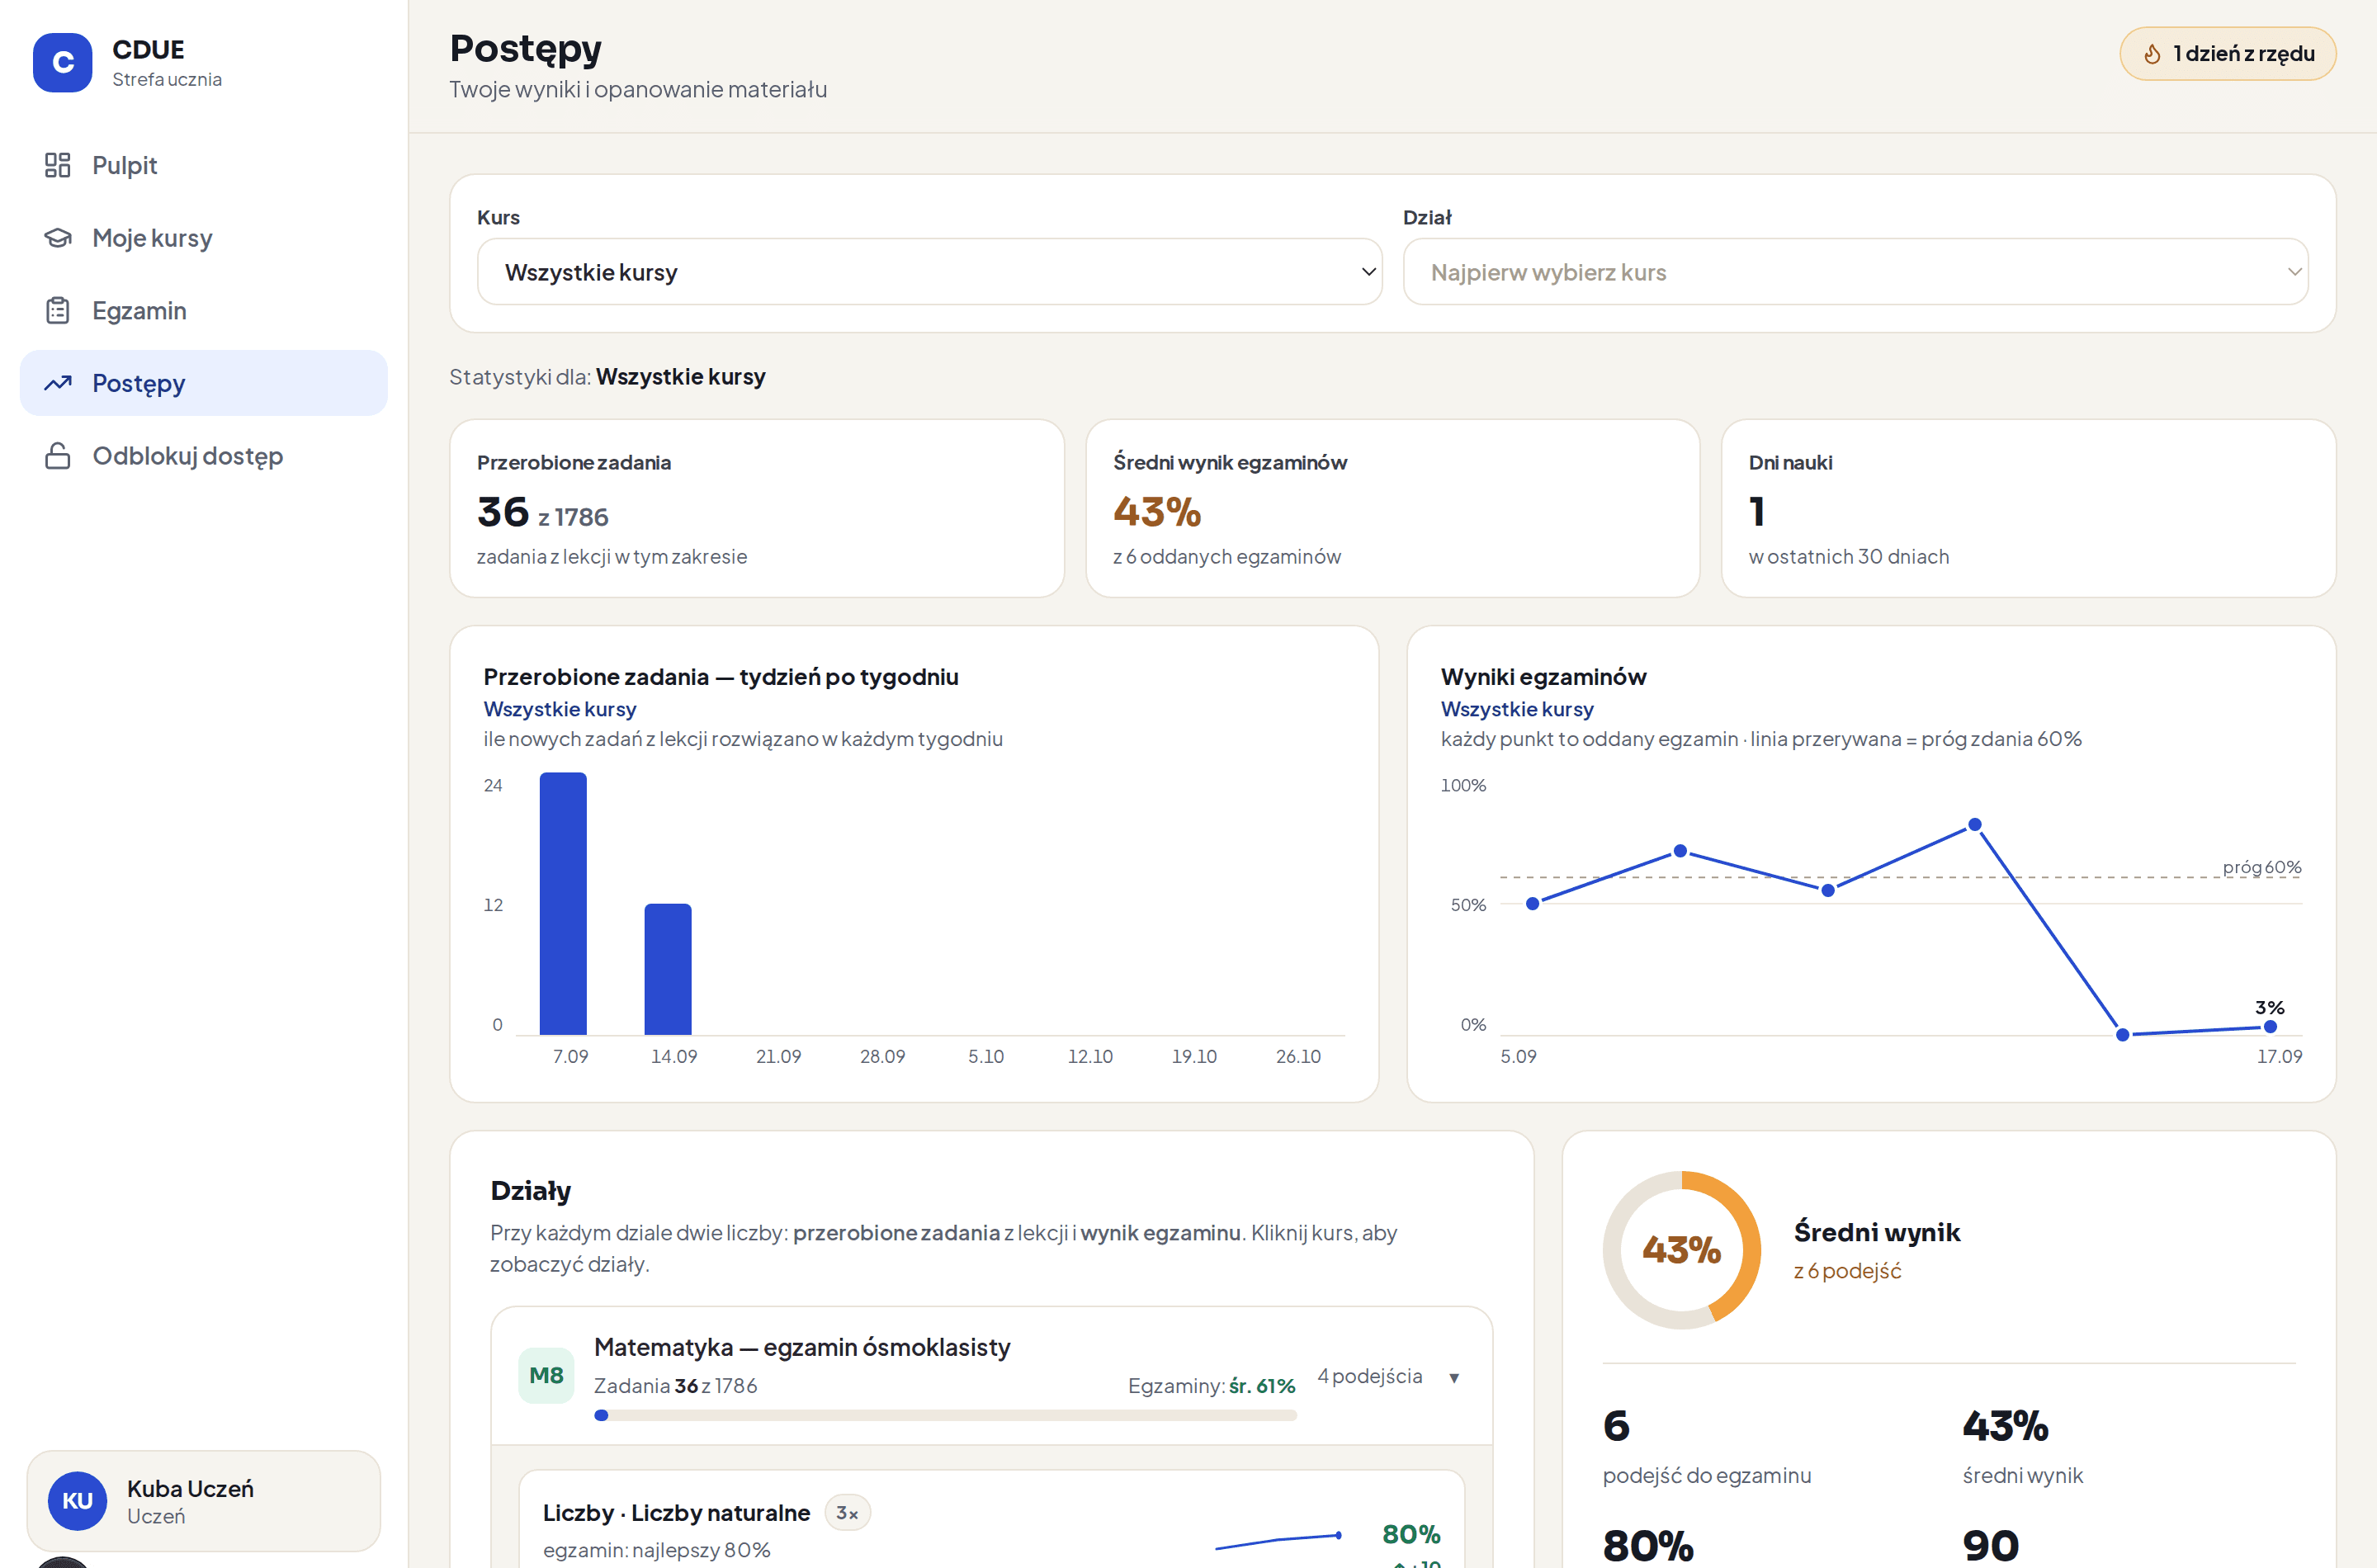This screenshot has width=2377, height=1568.
Task: Click the 3× attempts badge
Action: pos(847,1513)
